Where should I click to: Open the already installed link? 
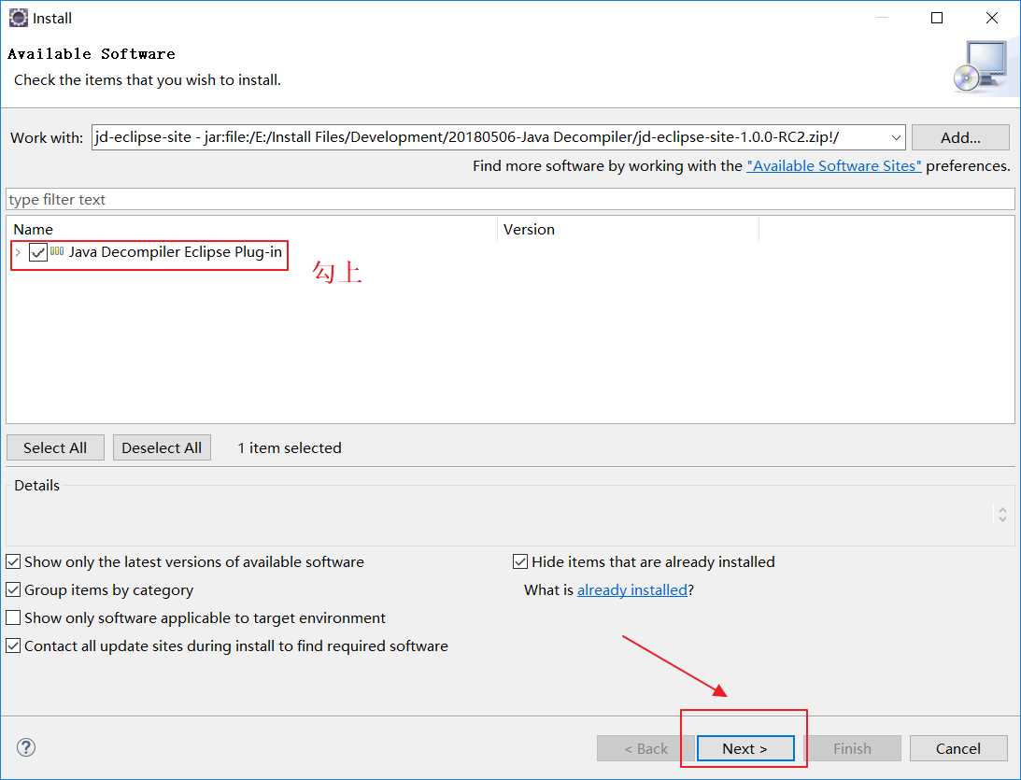click(632, 589)
